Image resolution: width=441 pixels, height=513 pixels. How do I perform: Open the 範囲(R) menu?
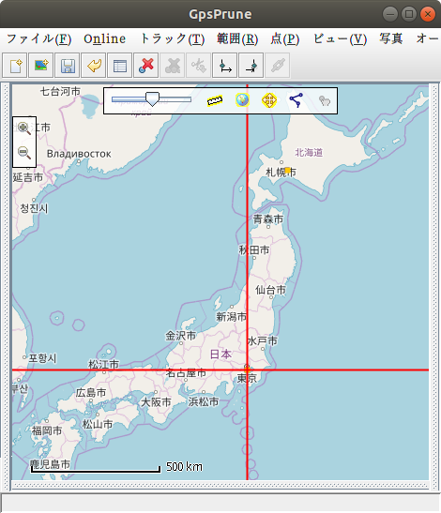[237, 39]
